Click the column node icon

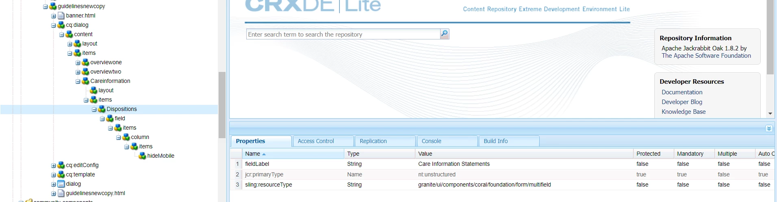126,137
